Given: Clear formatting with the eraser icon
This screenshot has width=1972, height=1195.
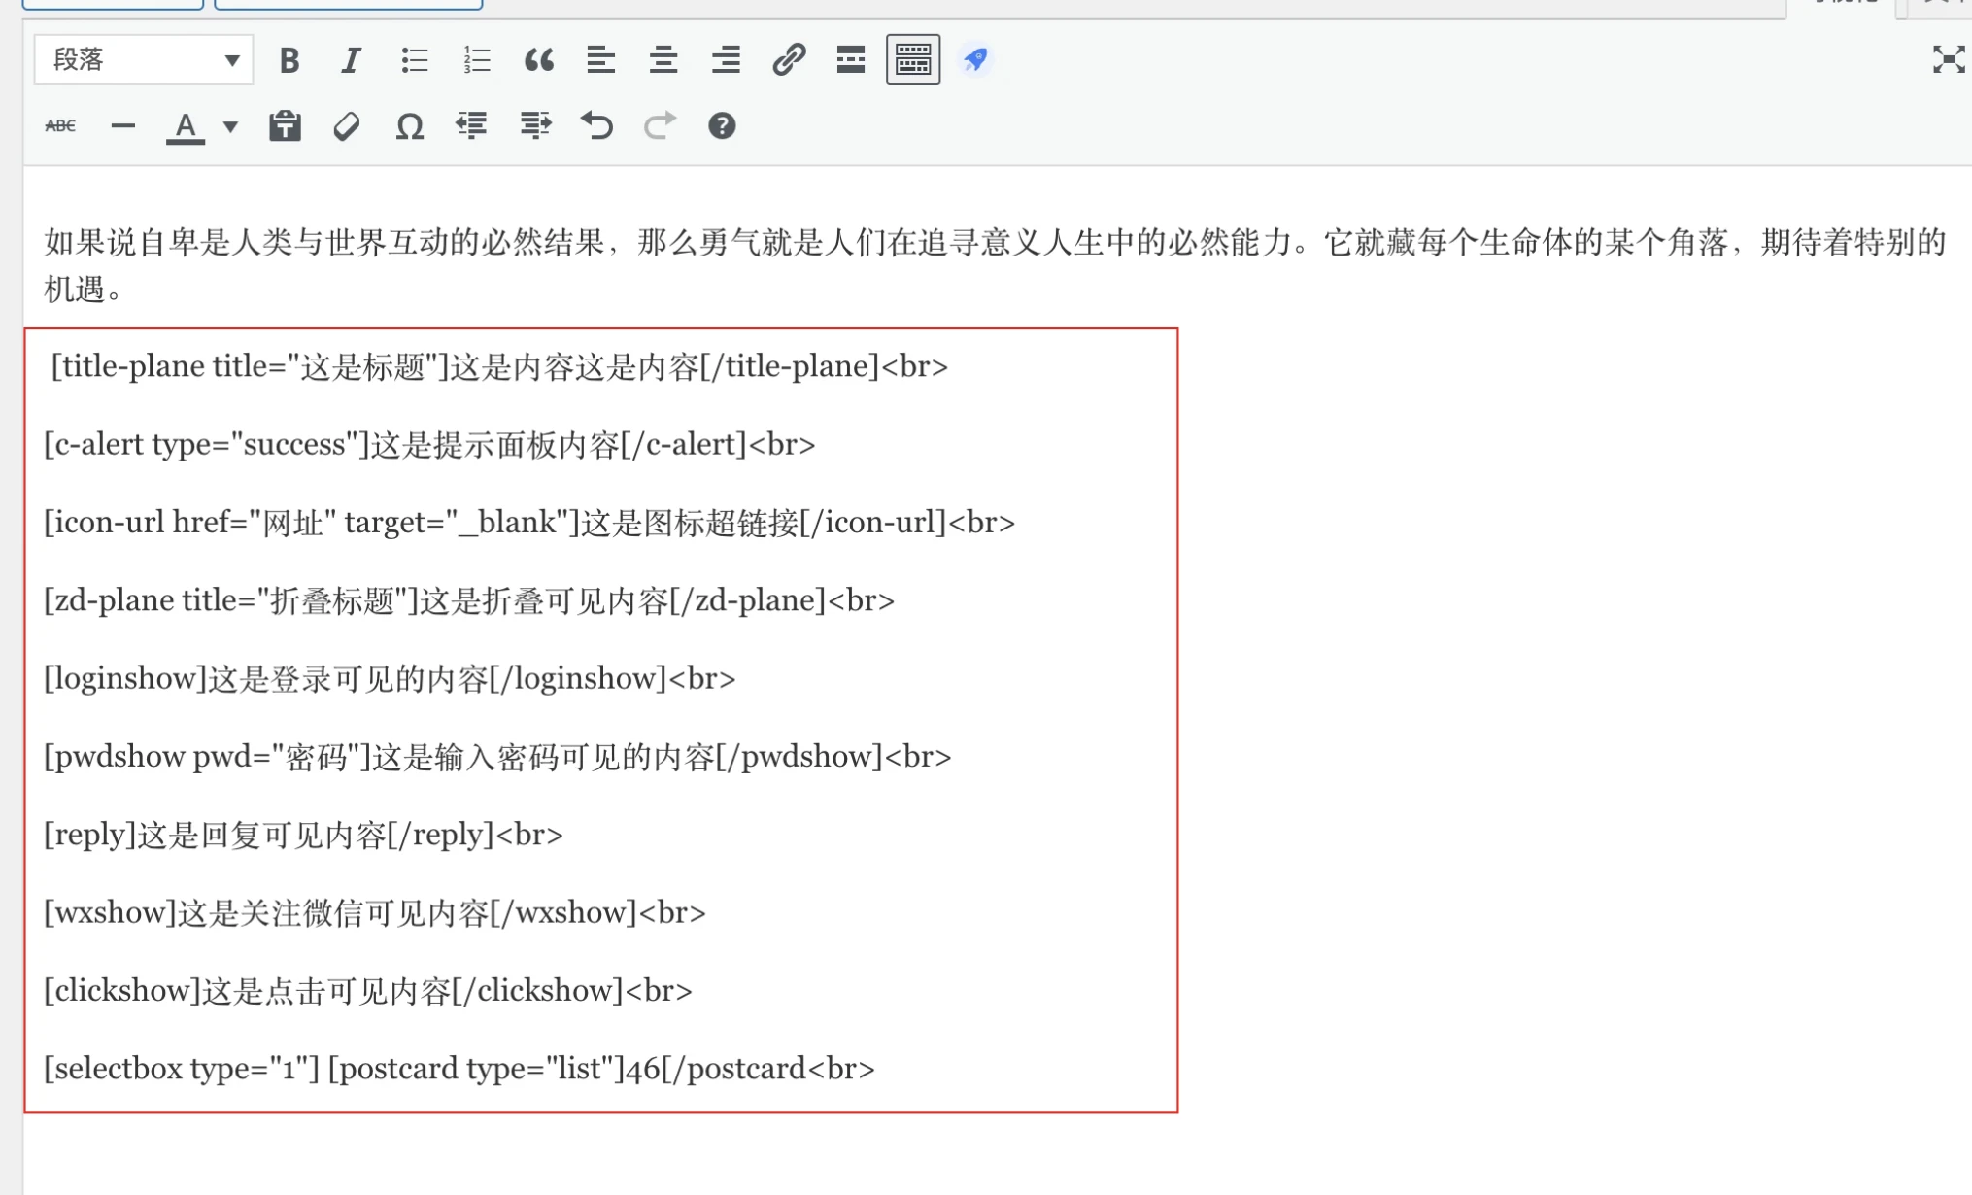Looking at the screenshot, I should click(347, 126).
